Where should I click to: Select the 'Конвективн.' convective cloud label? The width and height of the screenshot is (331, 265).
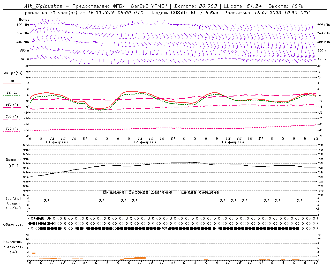click(13, 242)
